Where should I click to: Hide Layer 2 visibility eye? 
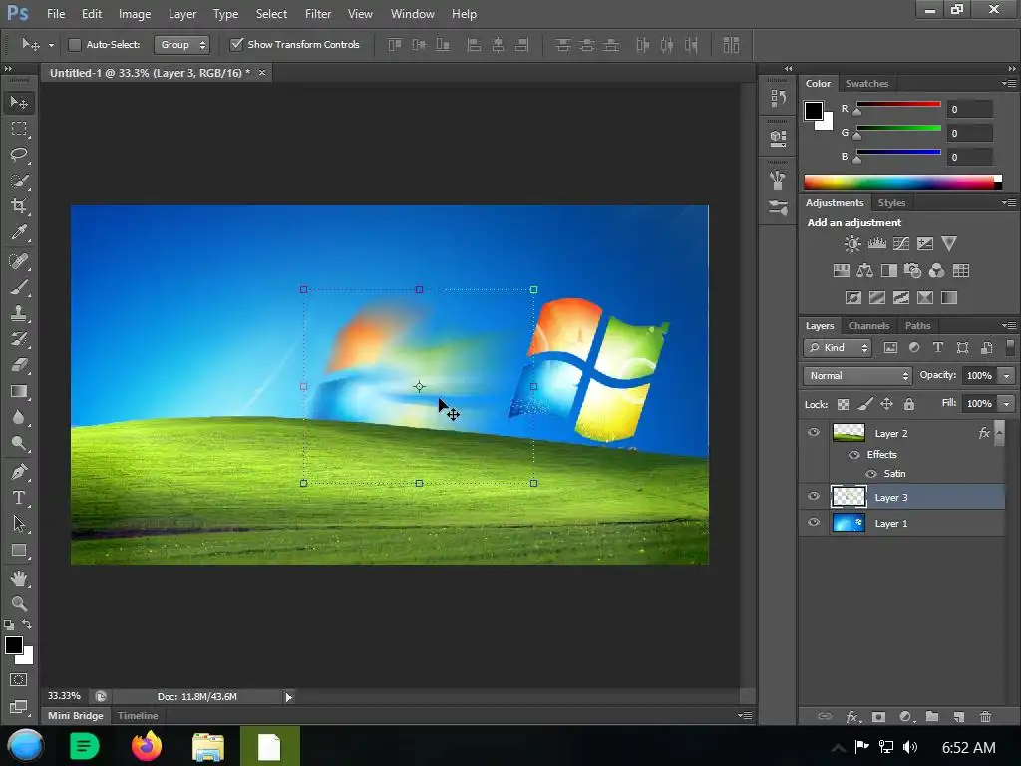[814, 433]
